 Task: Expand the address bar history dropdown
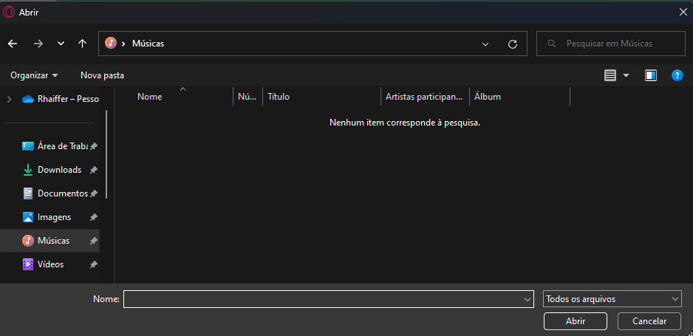click(485, 44)
